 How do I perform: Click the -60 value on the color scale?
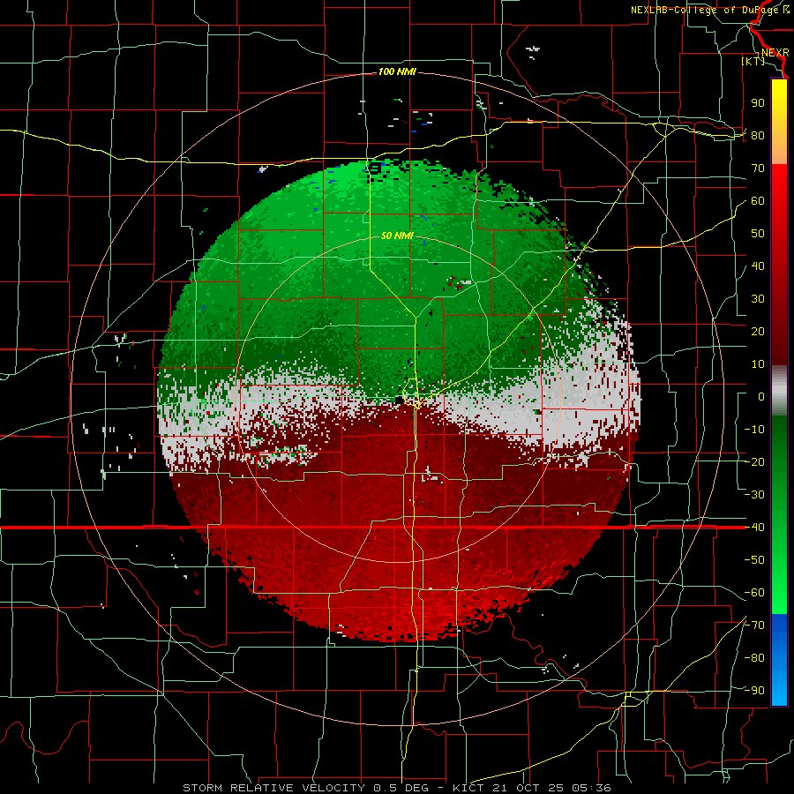pyautogui.click(x=754, y=593)
